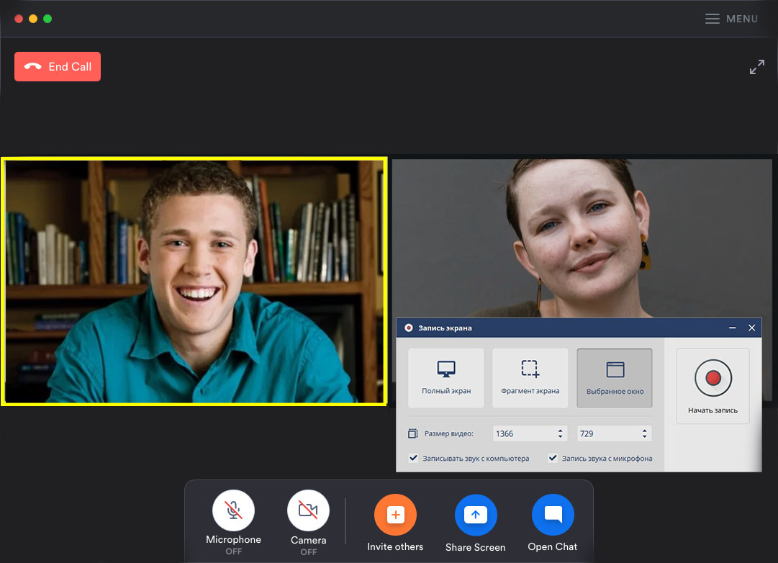Minimize the Запись экрана recorder window
778x563 pixels.
coord(732,328)
